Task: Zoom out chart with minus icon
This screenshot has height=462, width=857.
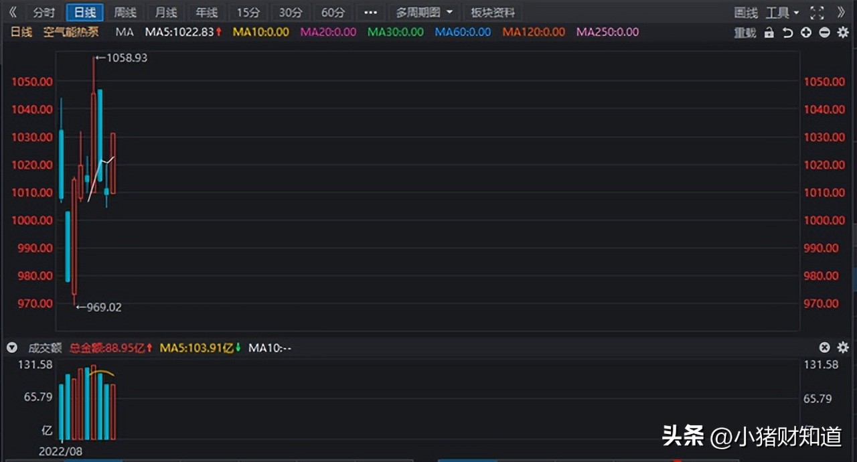Action: [x=824, y=32]
